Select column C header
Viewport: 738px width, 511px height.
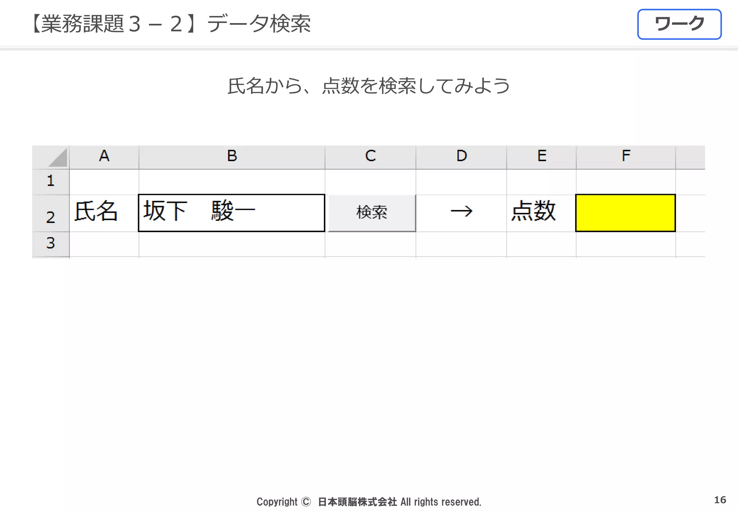click(370, 157)
